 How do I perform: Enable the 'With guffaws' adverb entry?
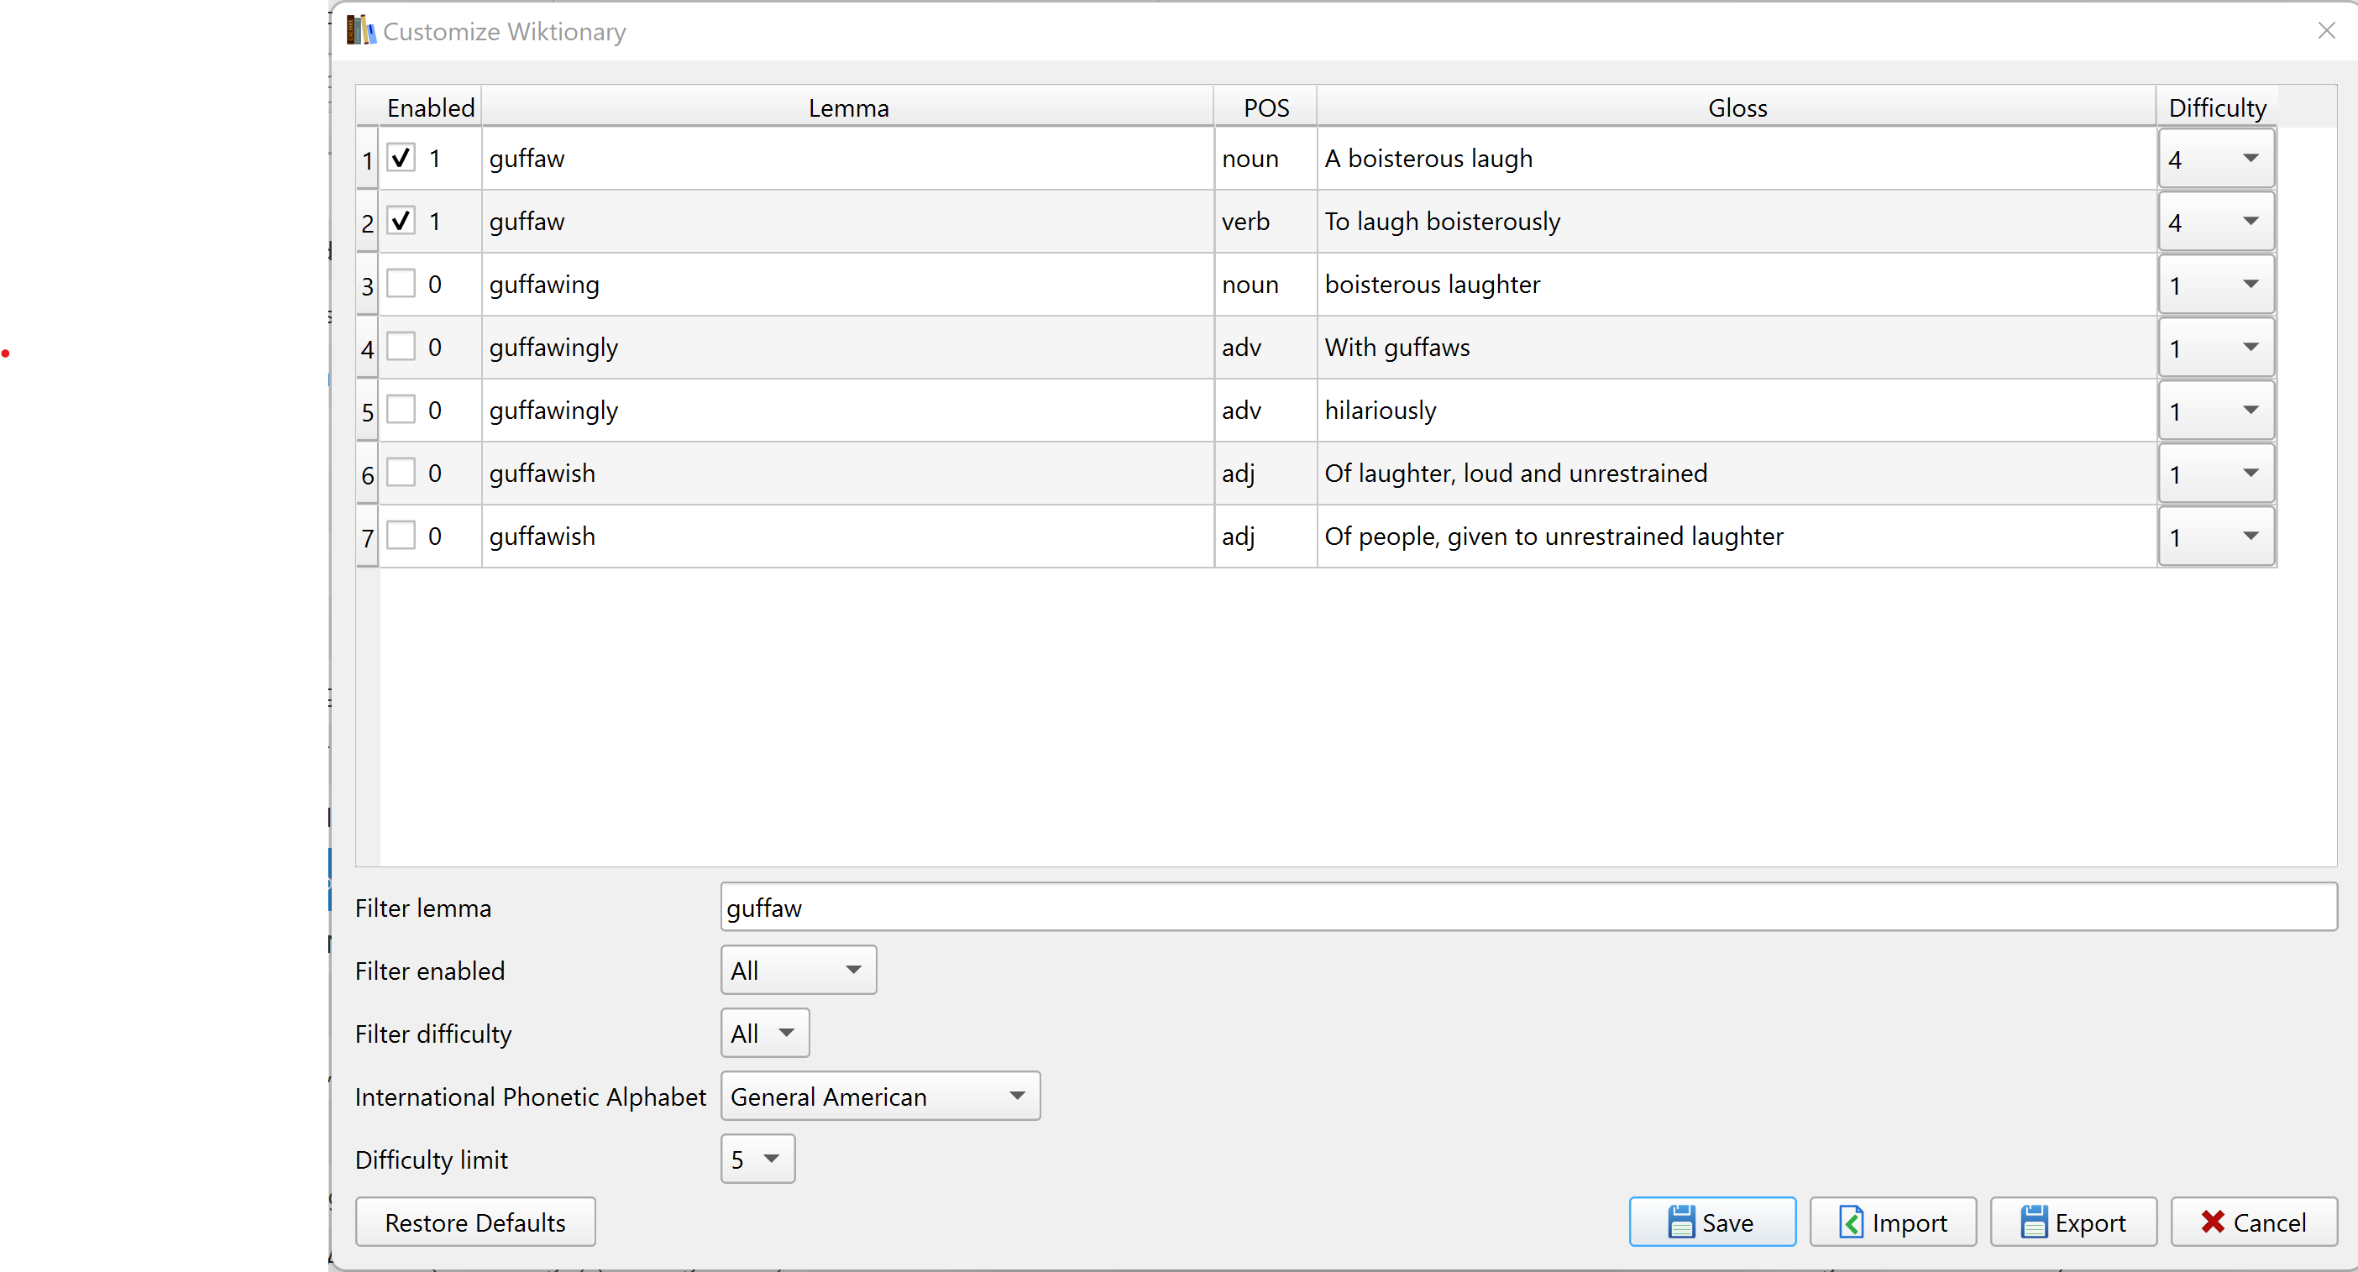[x=401, y=347]
